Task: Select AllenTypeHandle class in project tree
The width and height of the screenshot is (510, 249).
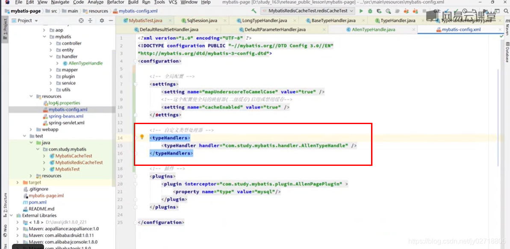Action: click(x=85, y=63)
